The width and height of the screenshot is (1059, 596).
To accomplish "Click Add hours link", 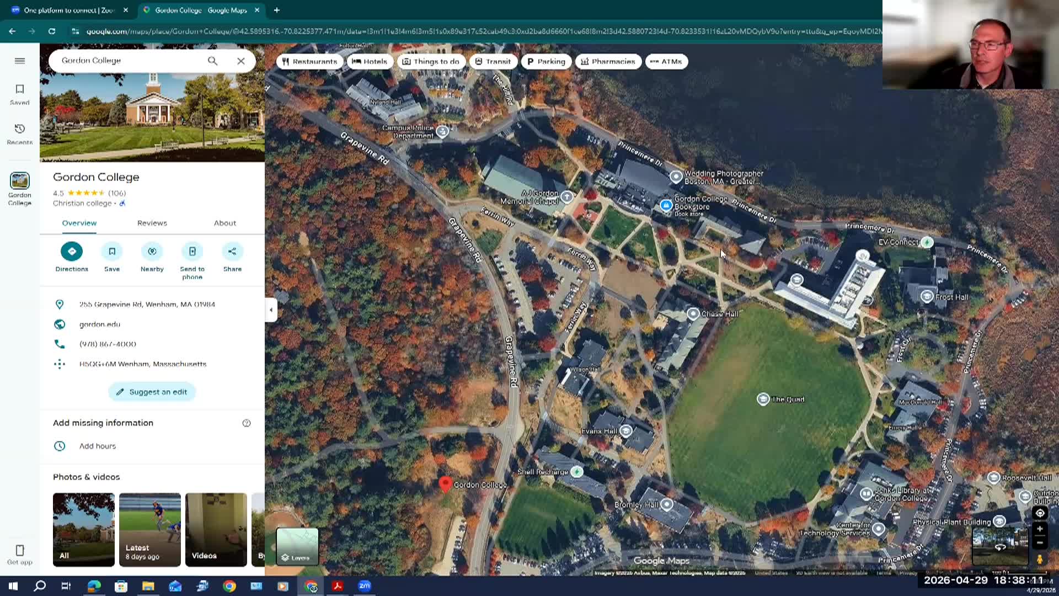I will 98,446.
